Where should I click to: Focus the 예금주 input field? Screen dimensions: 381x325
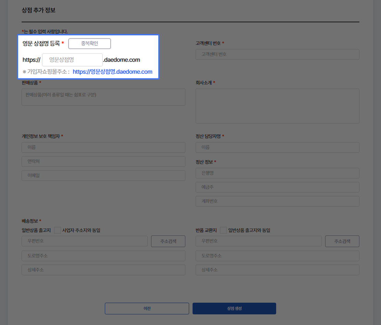point(277,187)
